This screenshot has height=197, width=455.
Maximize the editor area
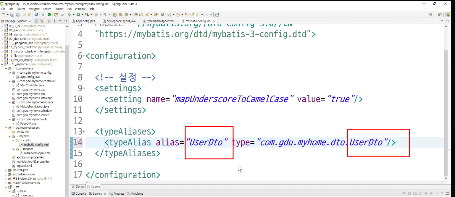tap(448, 21)
